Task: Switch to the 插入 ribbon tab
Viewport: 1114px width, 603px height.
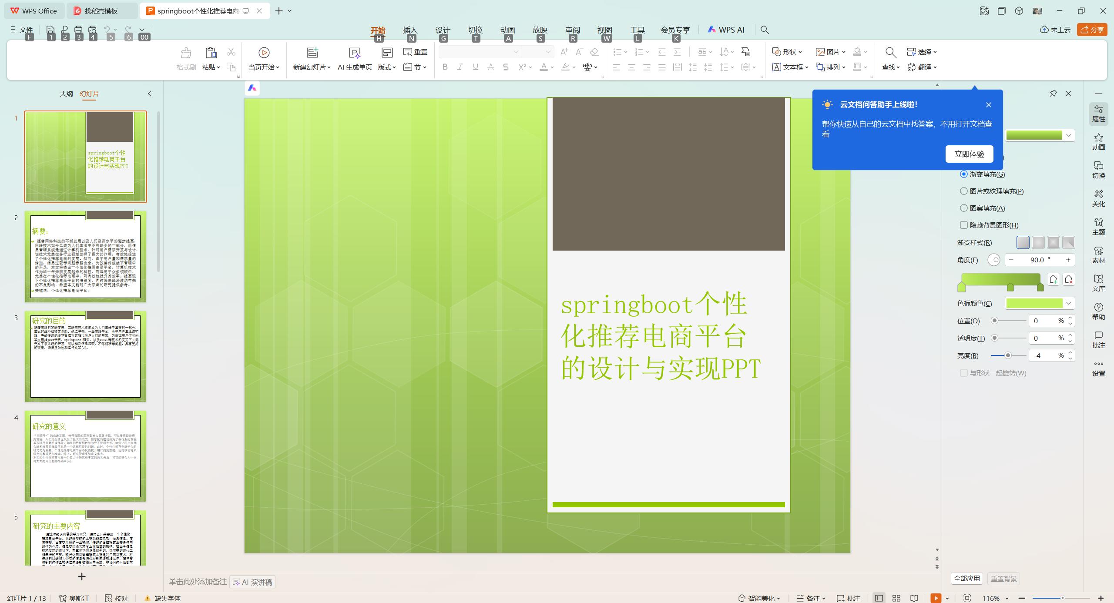Action: point(410,30)
